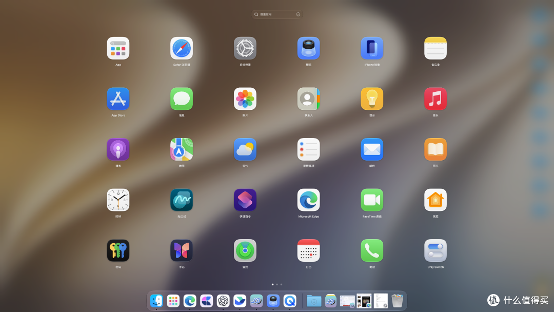Open the Home app
This screenshot has width=554, height=312.
(x=436, y=200)
